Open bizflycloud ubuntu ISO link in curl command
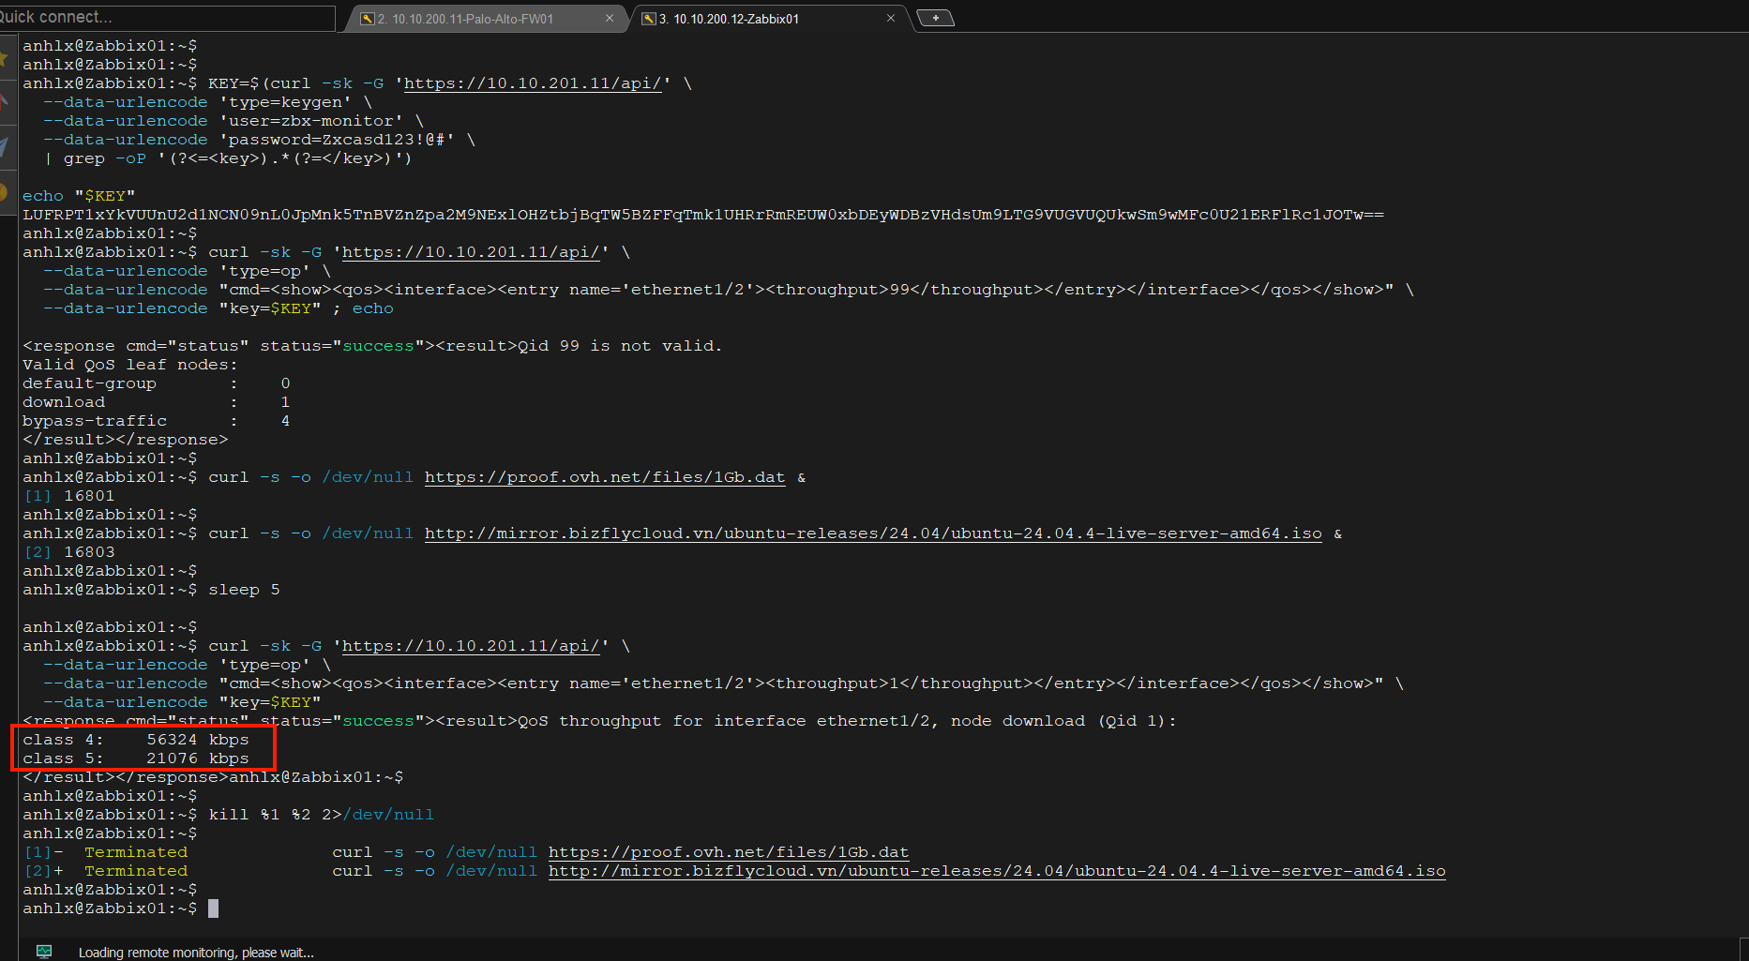The height and width of the screenshot is (961, 1749). pos(873,533)
